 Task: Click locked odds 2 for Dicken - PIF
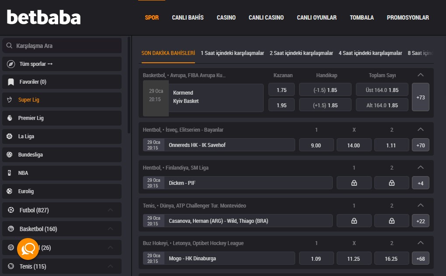[392, 183]
